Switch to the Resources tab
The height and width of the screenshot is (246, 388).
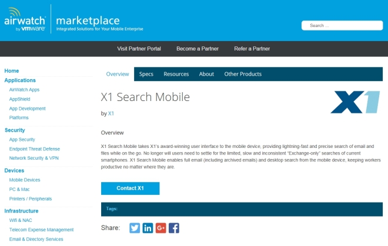[176, 74]
